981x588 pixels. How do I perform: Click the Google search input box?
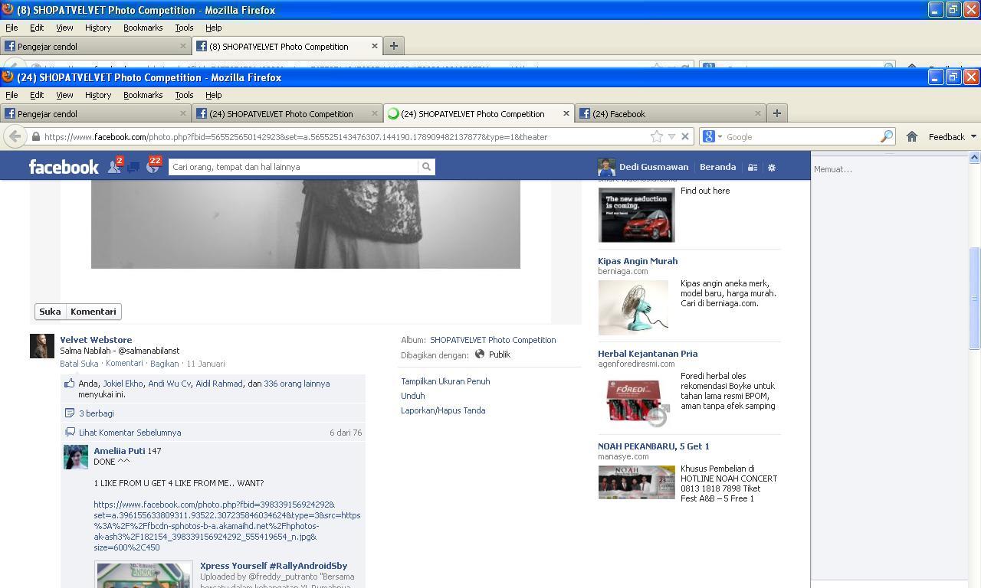point(801,136)
